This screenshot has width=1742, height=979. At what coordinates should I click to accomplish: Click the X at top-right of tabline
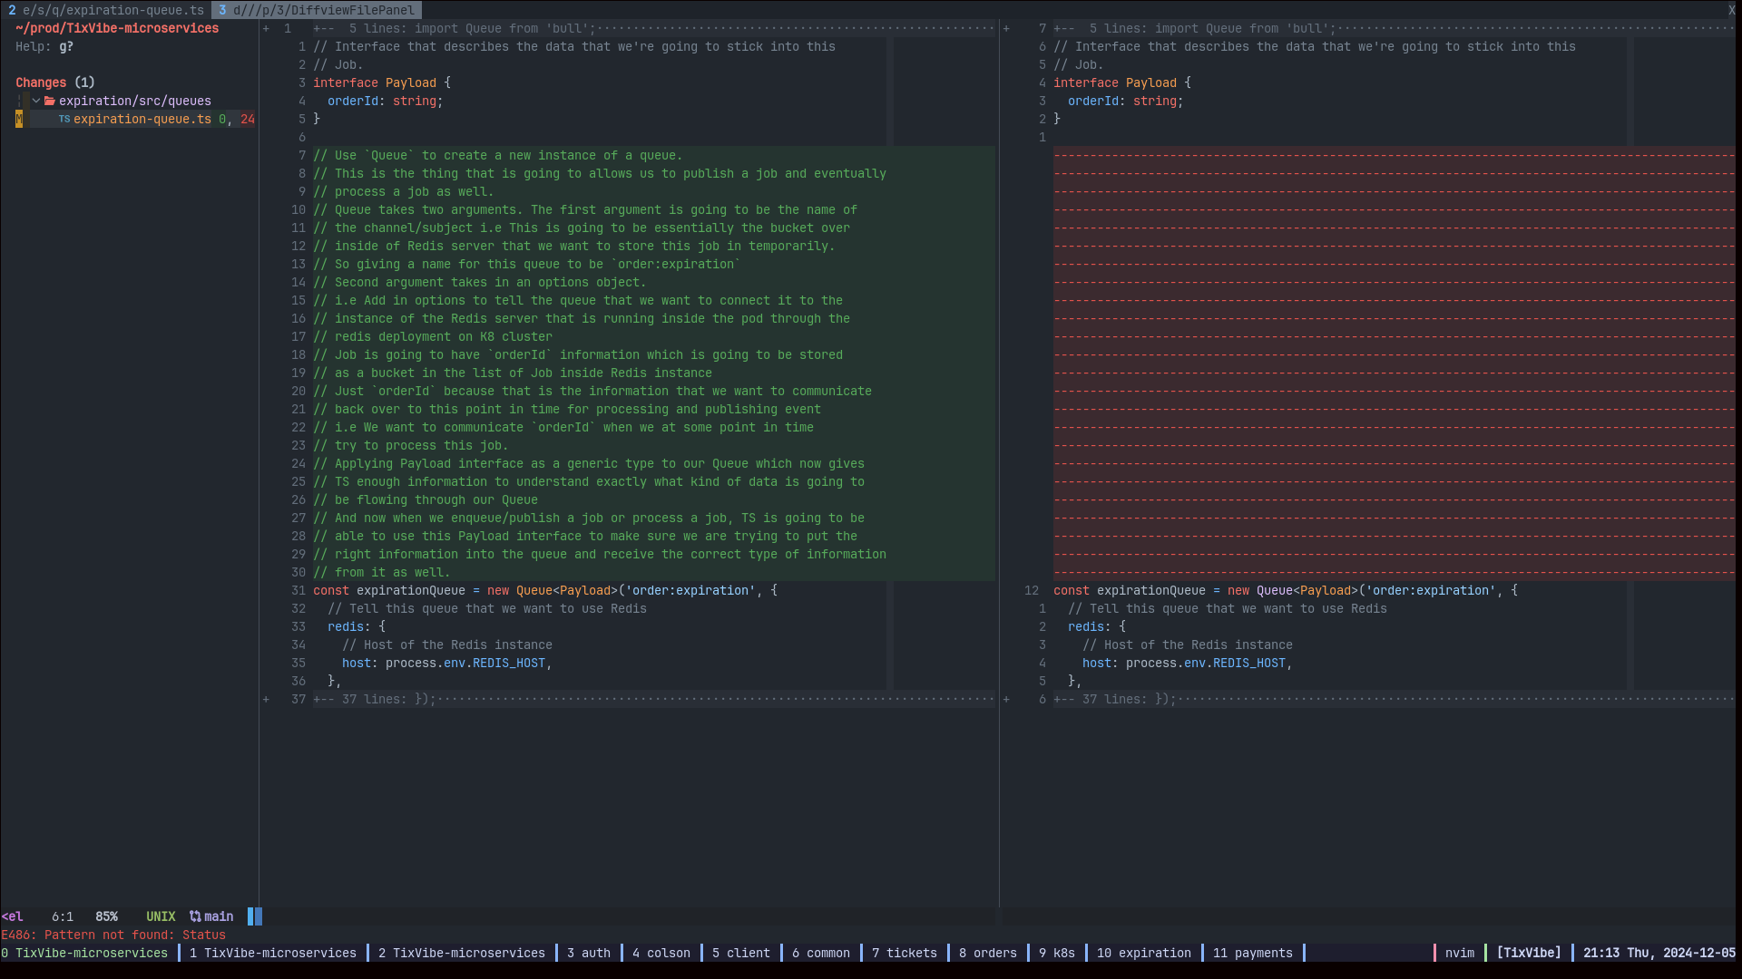[x=1731, y=10]
